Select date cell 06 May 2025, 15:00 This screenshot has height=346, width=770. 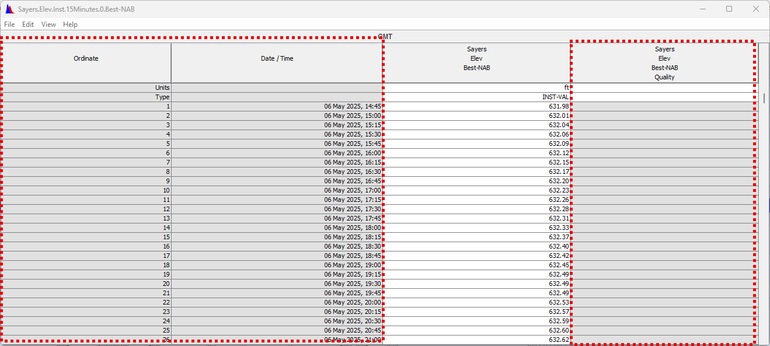point(277,116)
